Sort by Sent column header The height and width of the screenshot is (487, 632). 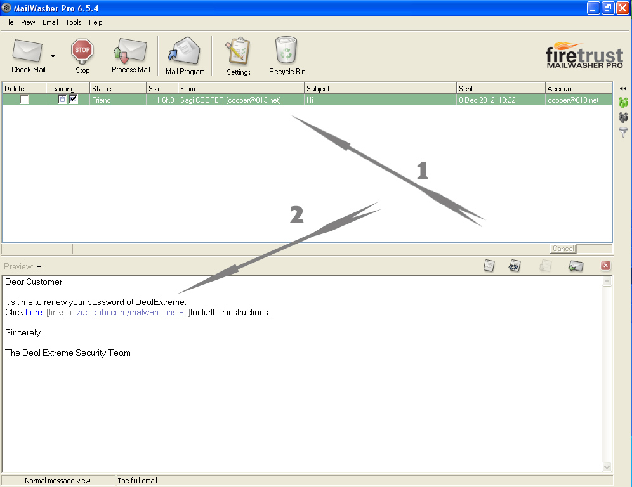click(x=501, y=88)
